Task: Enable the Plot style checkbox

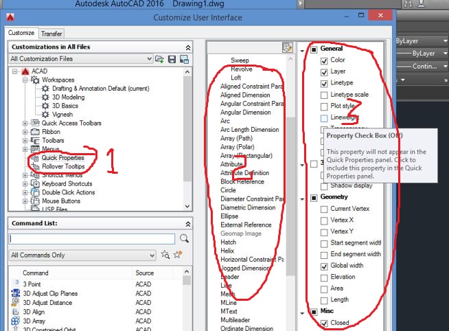Action: coord(324,106)
